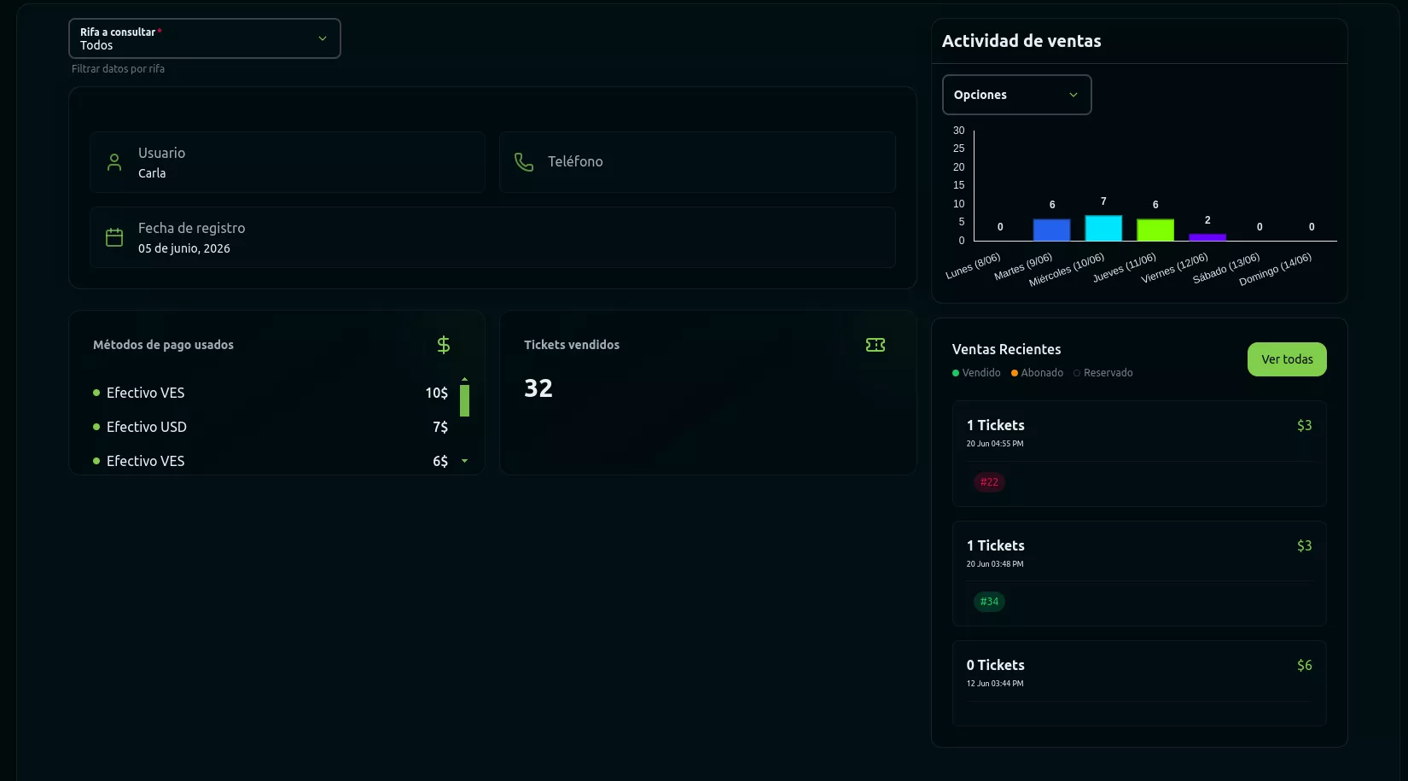Click the Miércoles (10/06) cyan bar

click(1103, 228)
